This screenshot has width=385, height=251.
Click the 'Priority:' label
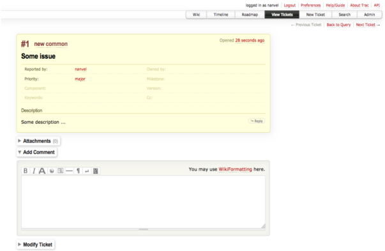(31, 79)
